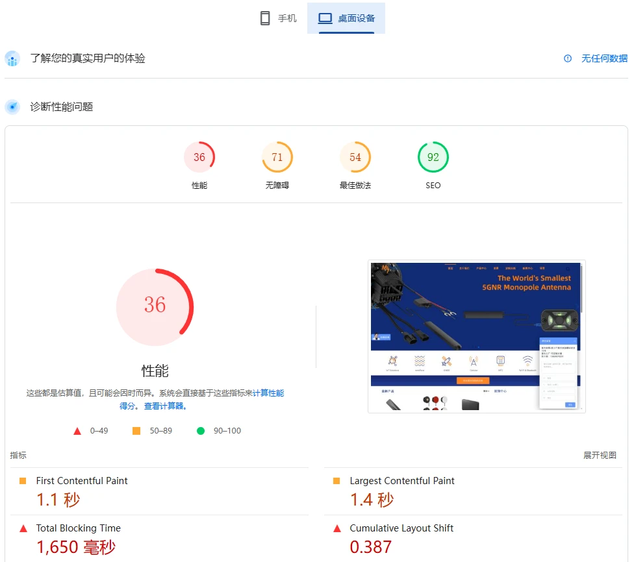Click the Cumulative Layout Shift metric
636x562 pixels.
pos(401,528)
